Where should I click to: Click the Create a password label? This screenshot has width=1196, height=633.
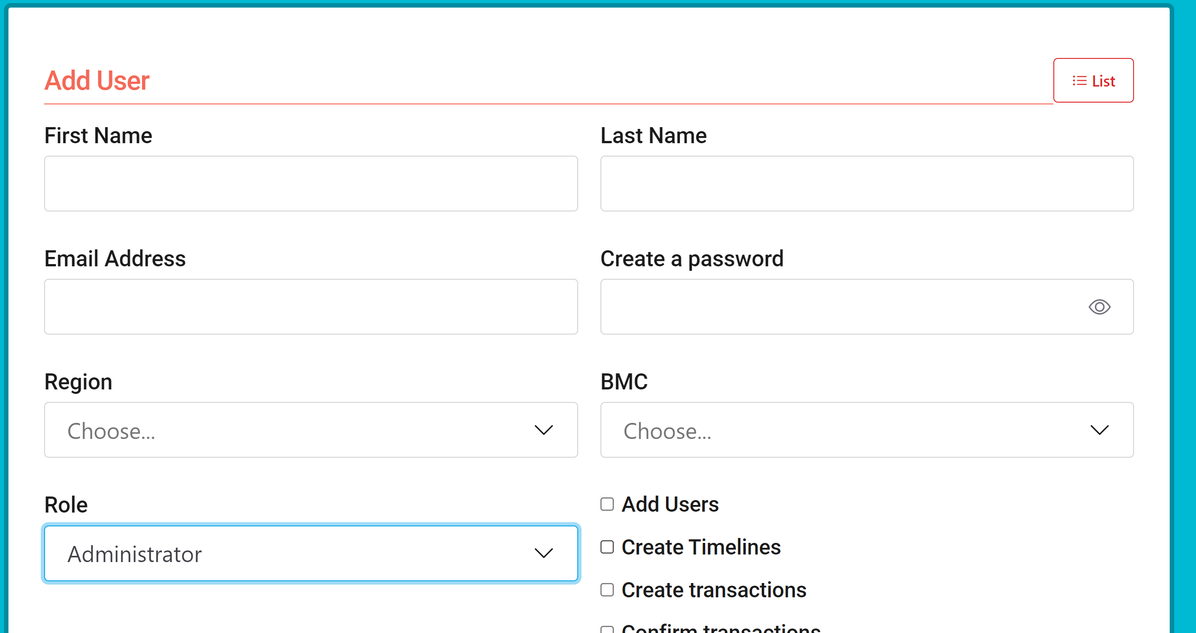coord(692,259)
